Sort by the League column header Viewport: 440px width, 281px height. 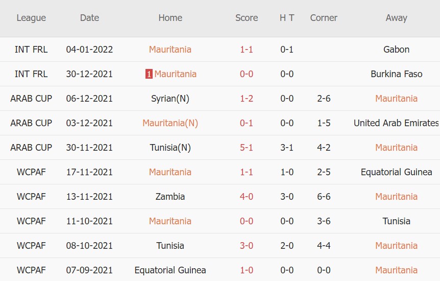coord(31,18)
